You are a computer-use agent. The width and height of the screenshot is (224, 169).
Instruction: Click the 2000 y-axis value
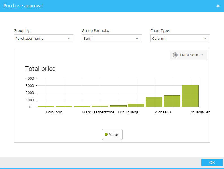point(30,93)
